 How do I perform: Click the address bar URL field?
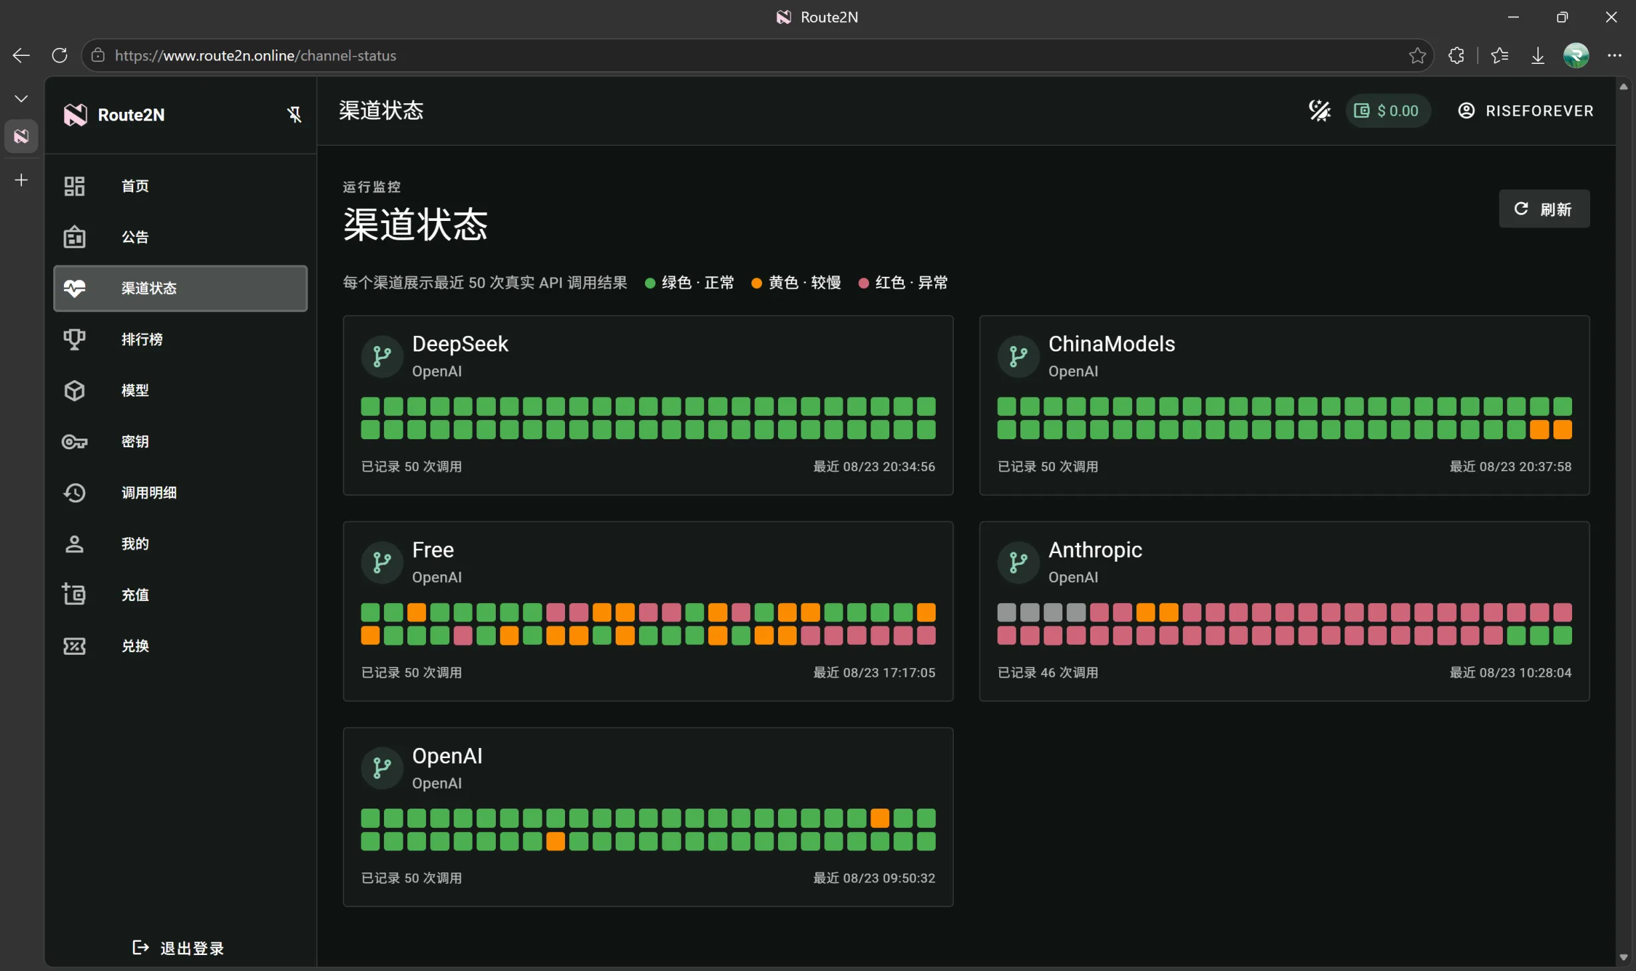coord(757,55)
